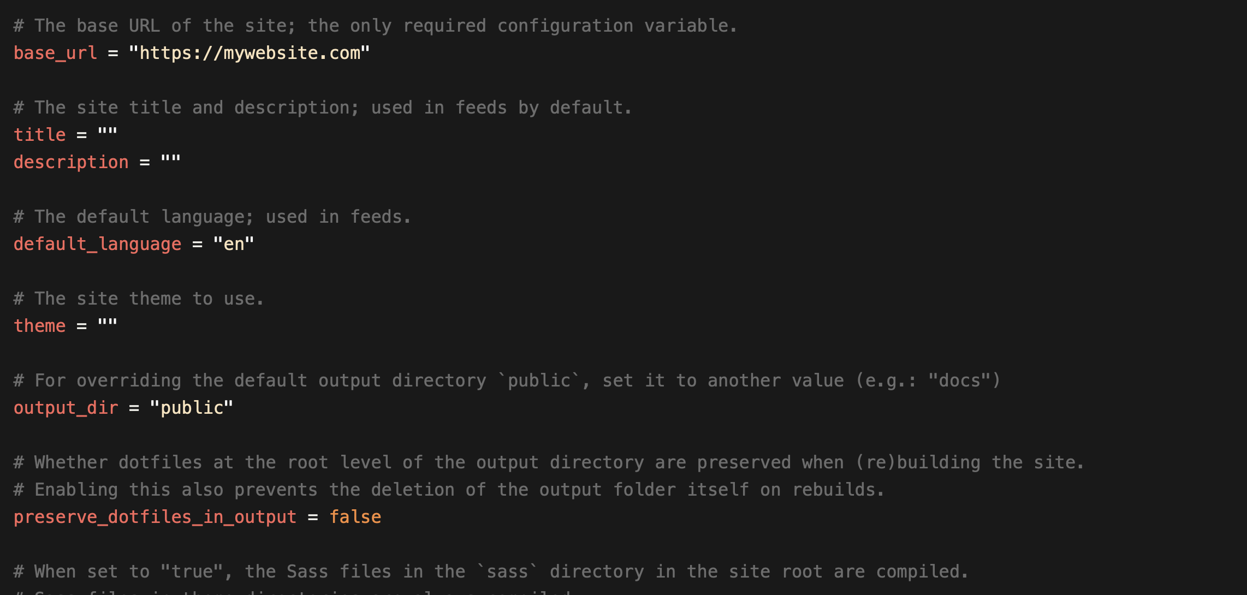Click the "site theme to use" comment
The height and width of the screenshot is (595, 1247).
point(139,299)
